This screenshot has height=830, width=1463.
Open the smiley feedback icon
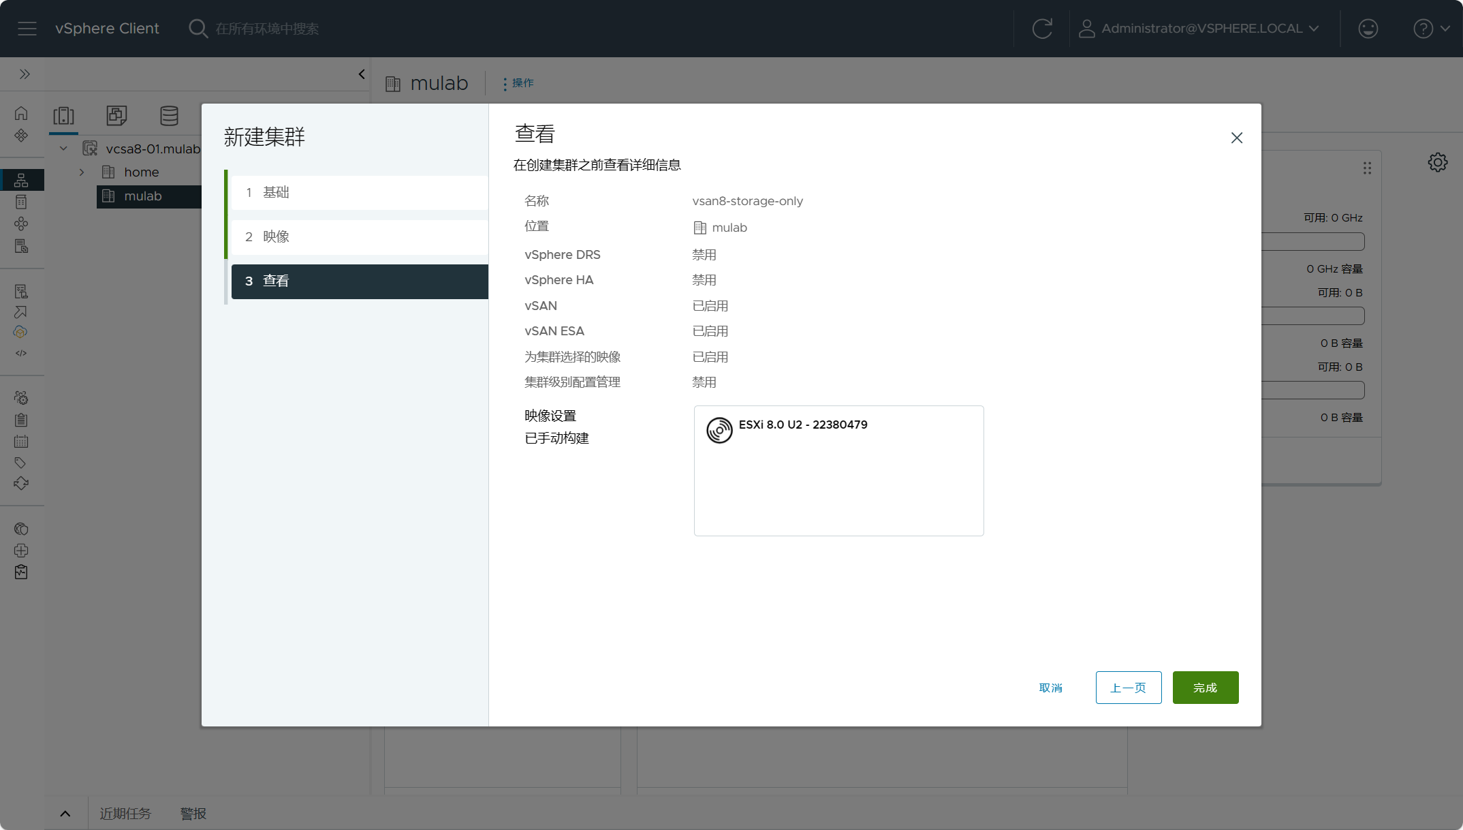1368,29
